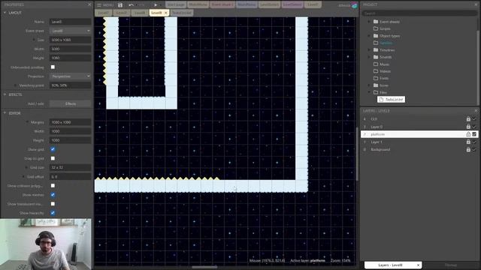Screen dimensions: 481x270
Task: Close the Project panel
Action: [476, 4]
